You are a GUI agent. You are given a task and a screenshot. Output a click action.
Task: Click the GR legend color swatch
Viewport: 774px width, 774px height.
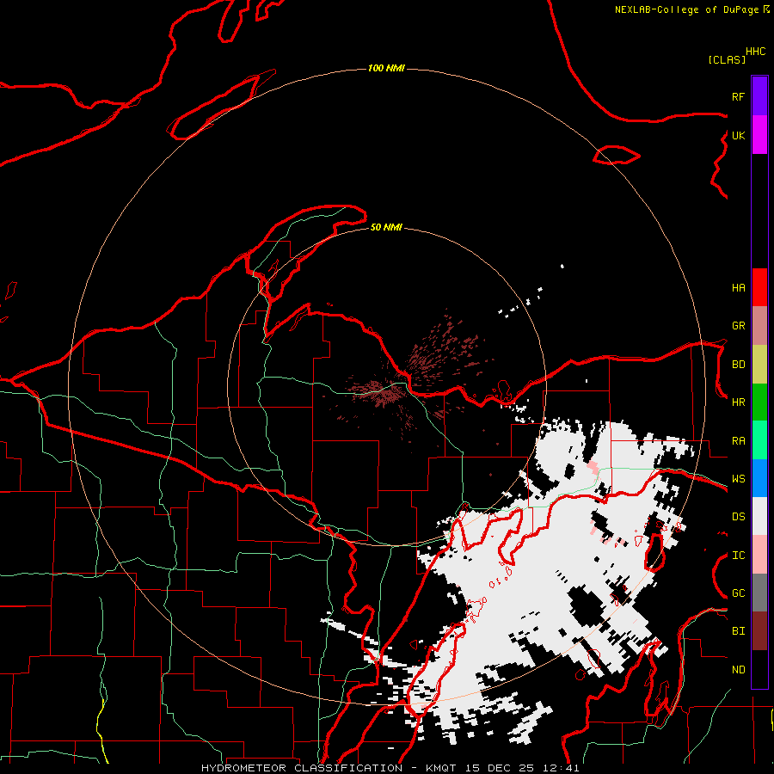pos(759,326)
